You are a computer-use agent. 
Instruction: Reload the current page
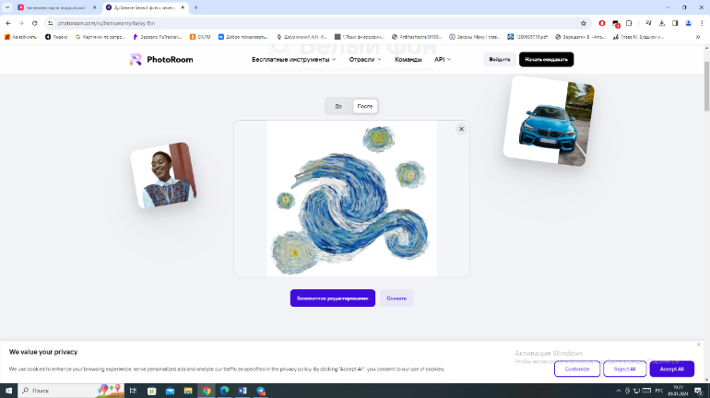click(x=34, y=23)
